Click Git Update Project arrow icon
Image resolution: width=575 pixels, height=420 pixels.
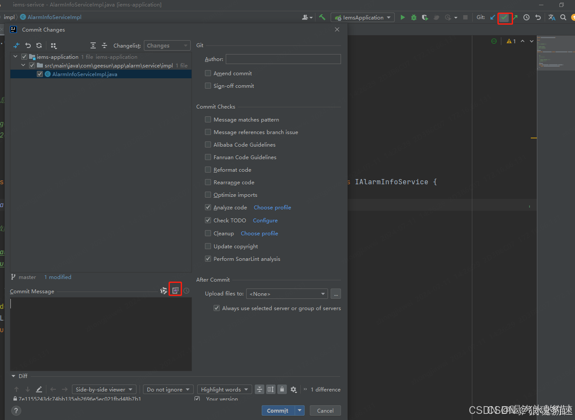(x=493, y=17)
